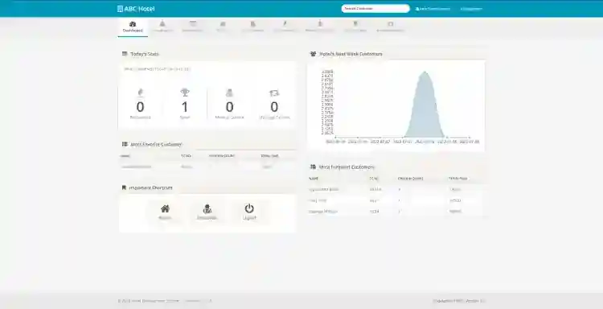Click the ABC Hotel logo
The width and height of the screenshot is (603, 309).
[136, 9]
